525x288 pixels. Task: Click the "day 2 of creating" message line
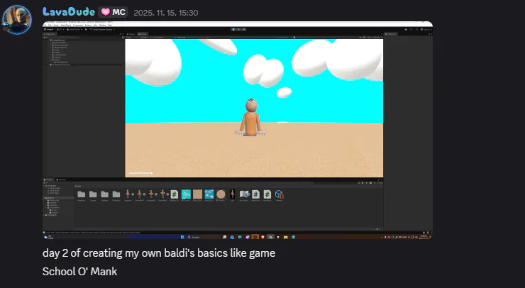pyautogui.click(x=159, y=253)
